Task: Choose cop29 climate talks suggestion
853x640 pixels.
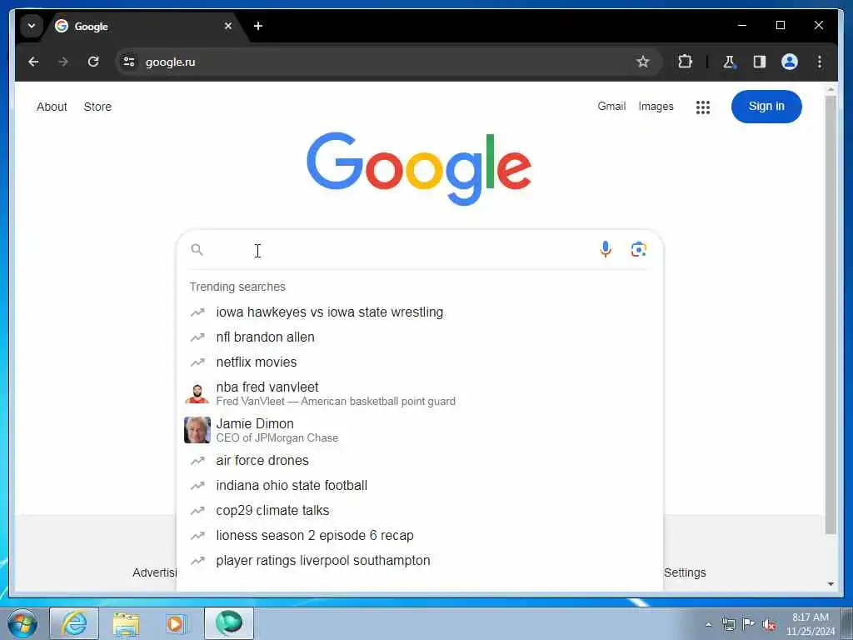Action: (x=420, y=511)
